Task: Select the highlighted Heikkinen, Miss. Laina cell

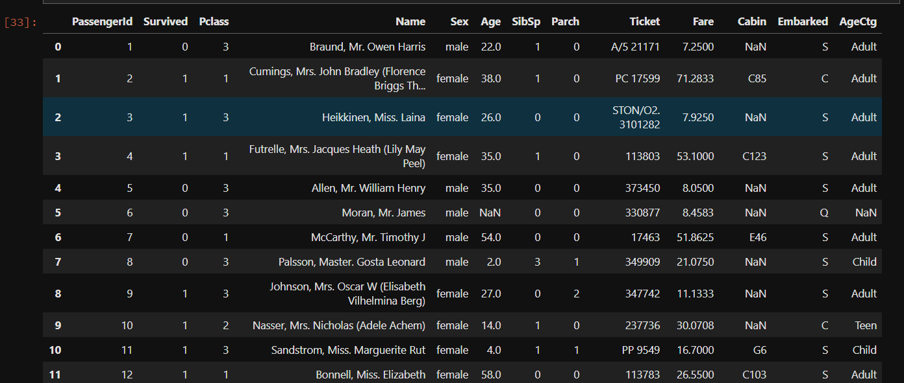Action: pyautogui.click(x=373, y=117)
